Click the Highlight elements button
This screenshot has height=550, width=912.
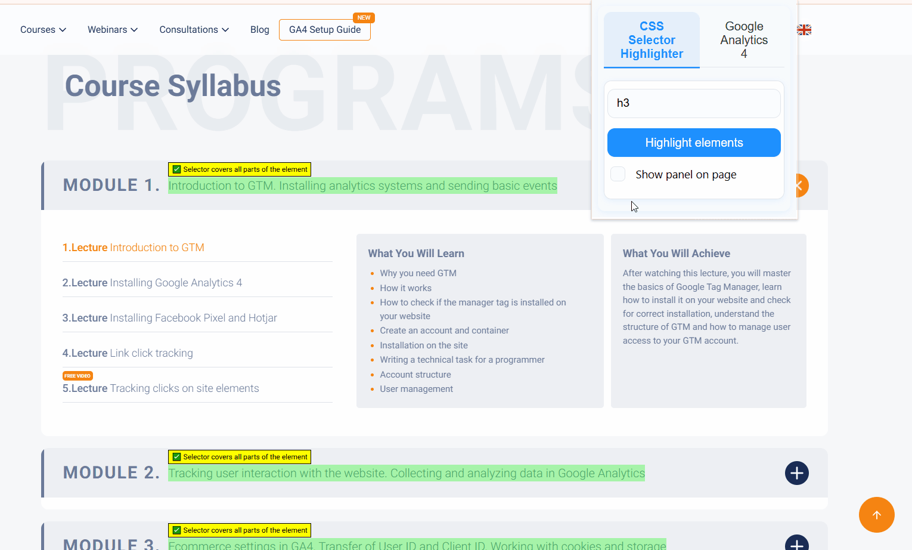(x=694, y=143)
